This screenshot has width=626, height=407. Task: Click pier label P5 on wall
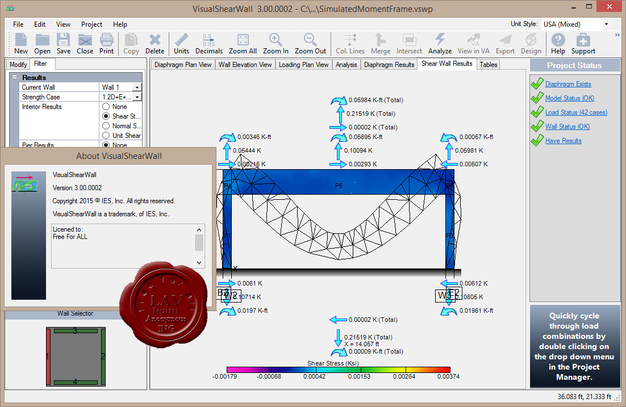coord(339,186)
